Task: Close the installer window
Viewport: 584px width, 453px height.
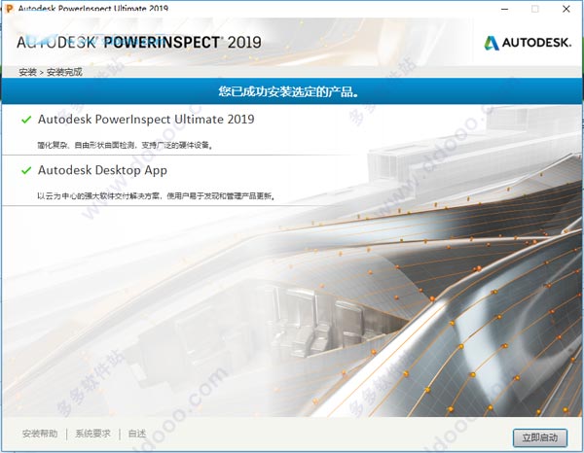Action: 566,9
